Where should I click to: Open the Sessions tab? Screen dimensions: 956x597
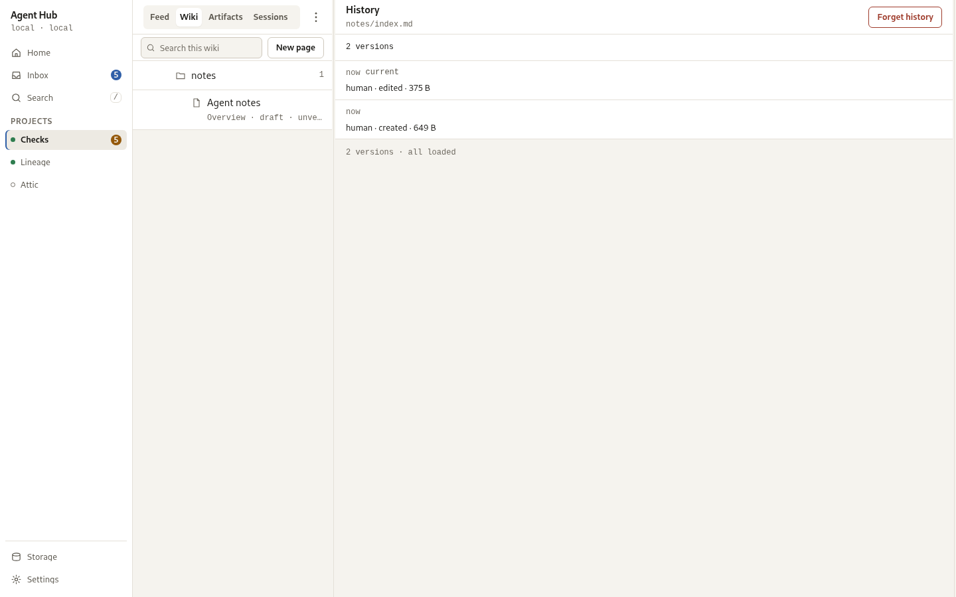pyautogui.click(x=270, y=17)
